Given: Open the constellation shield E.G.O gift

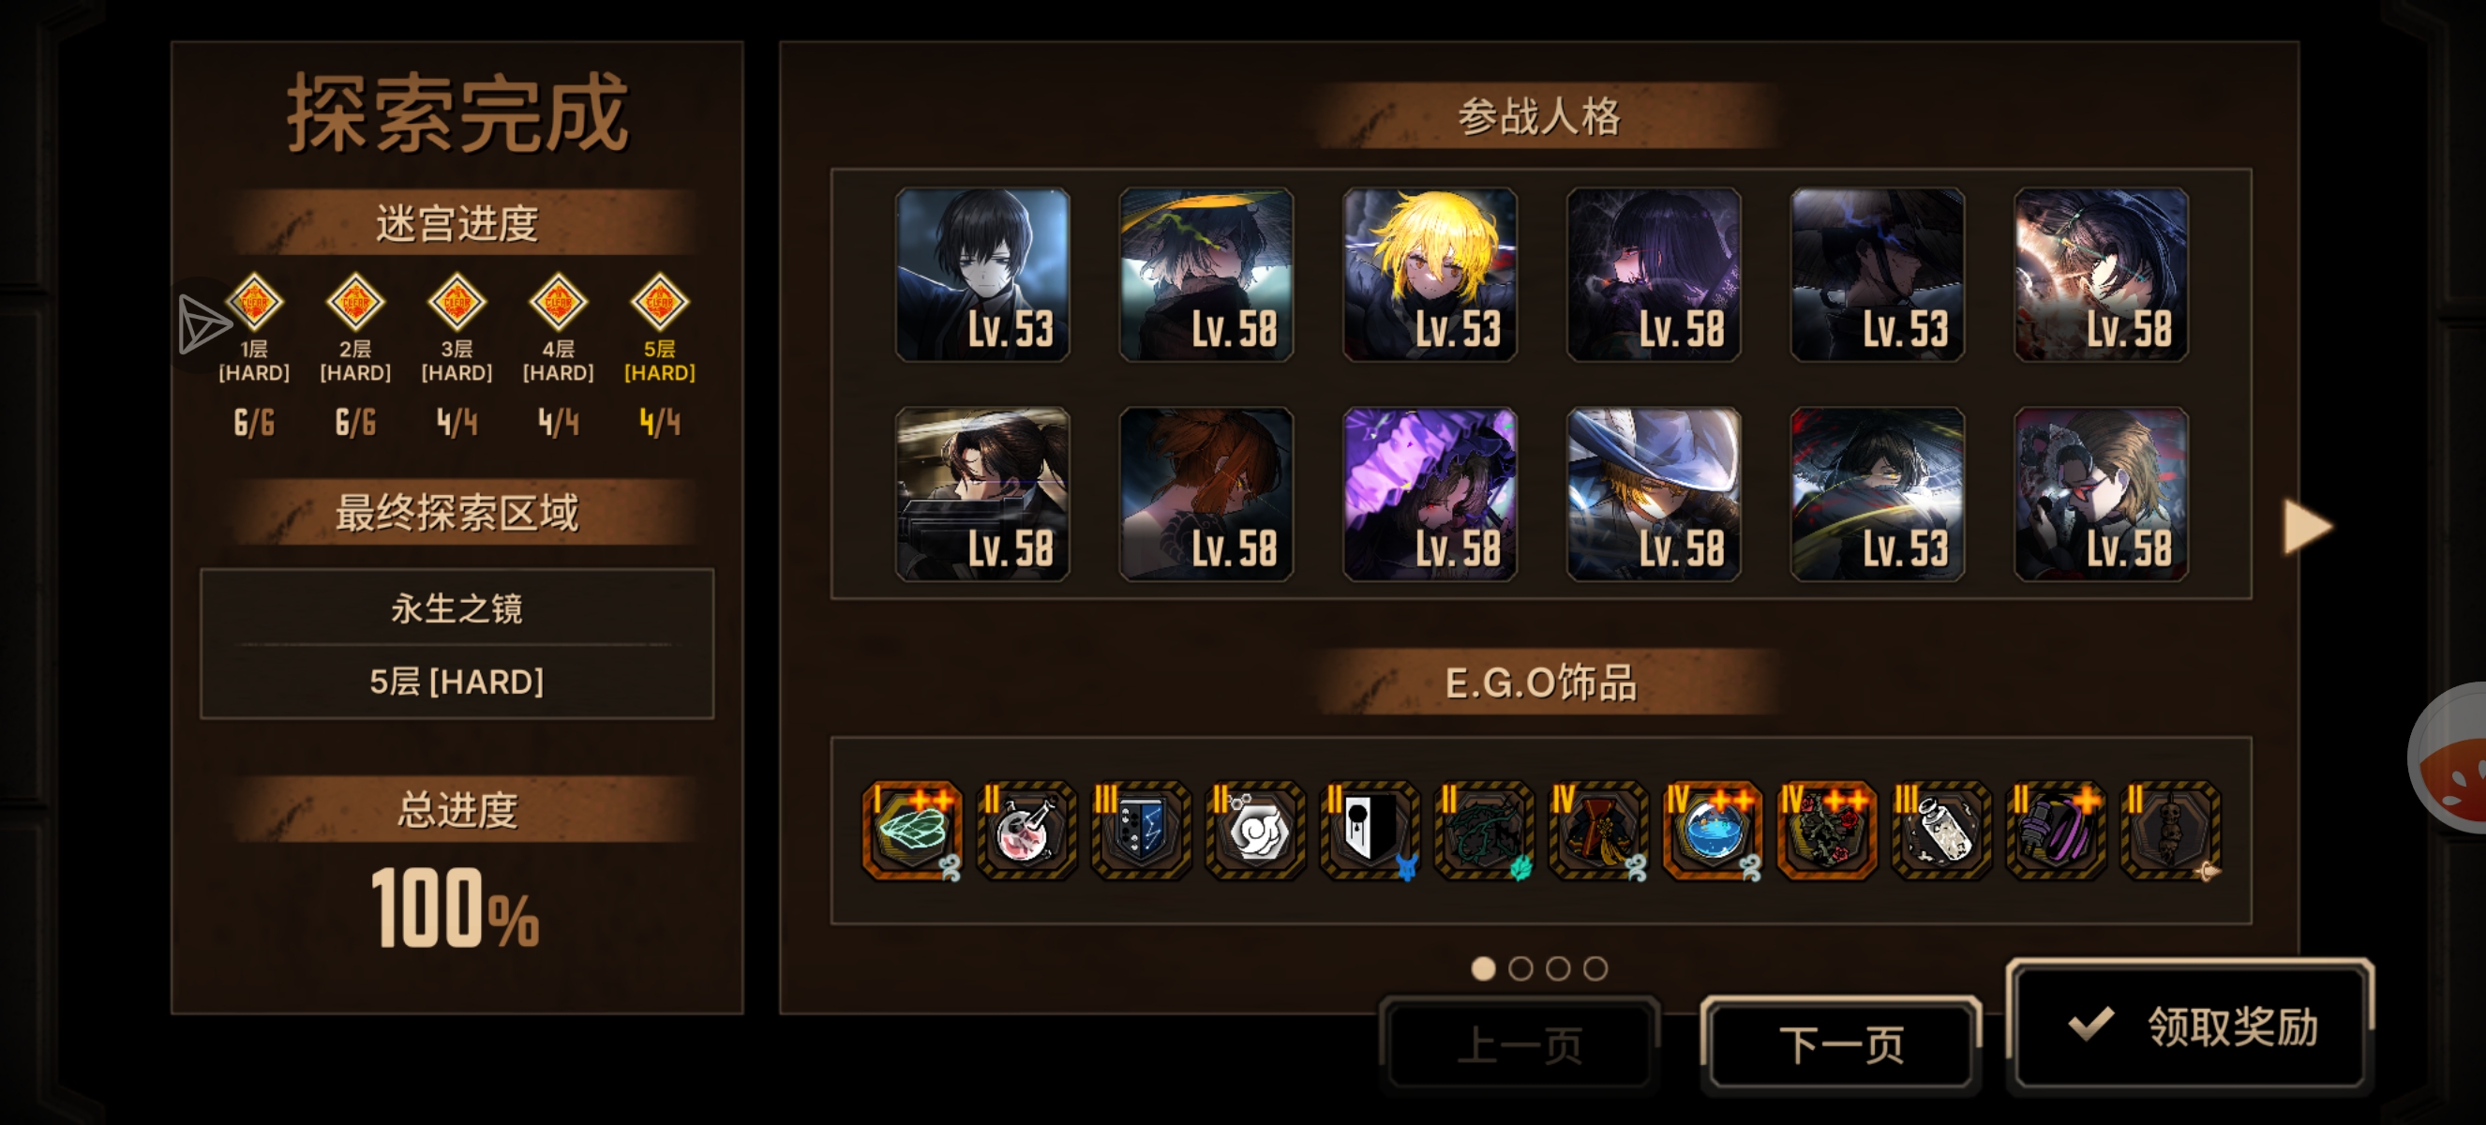Looking at the screenshot, I should (1141, 831).
